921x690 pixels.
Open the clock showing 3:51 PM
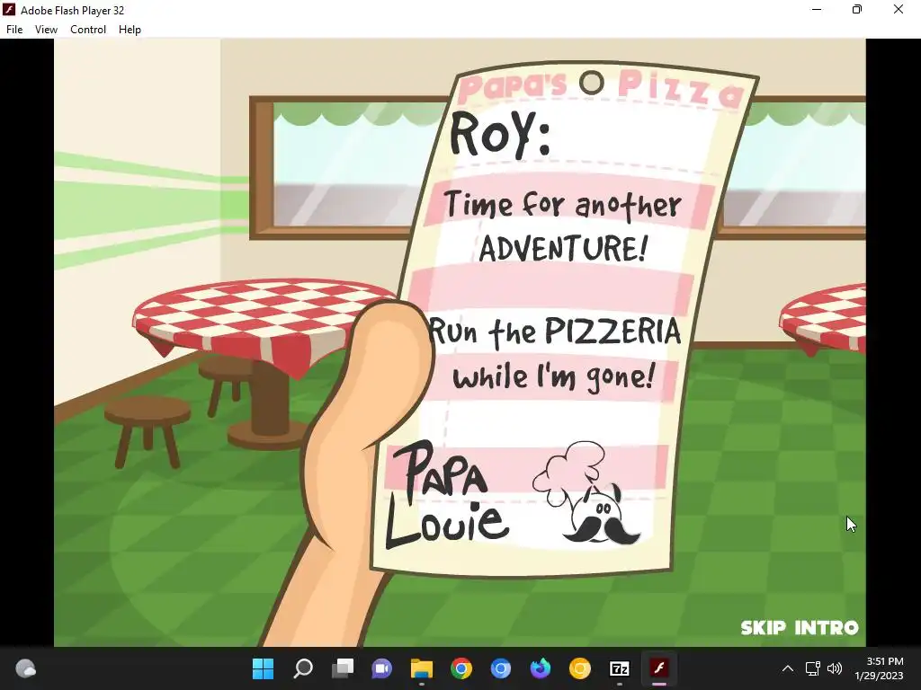[879, 668]
